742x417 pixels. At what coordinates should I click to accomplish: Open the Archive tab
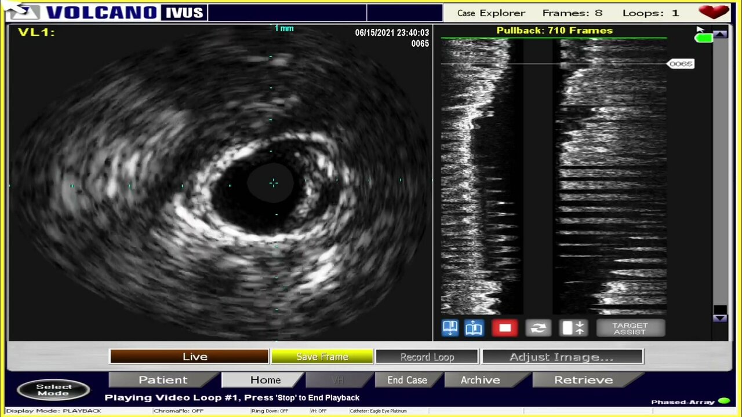480,380
